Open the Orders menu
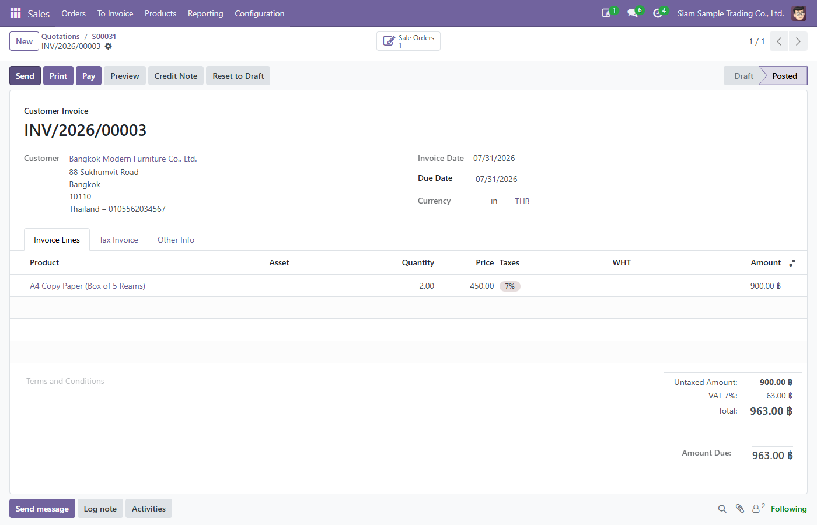This screenshot has height=525, width=817. pos(74,13)
